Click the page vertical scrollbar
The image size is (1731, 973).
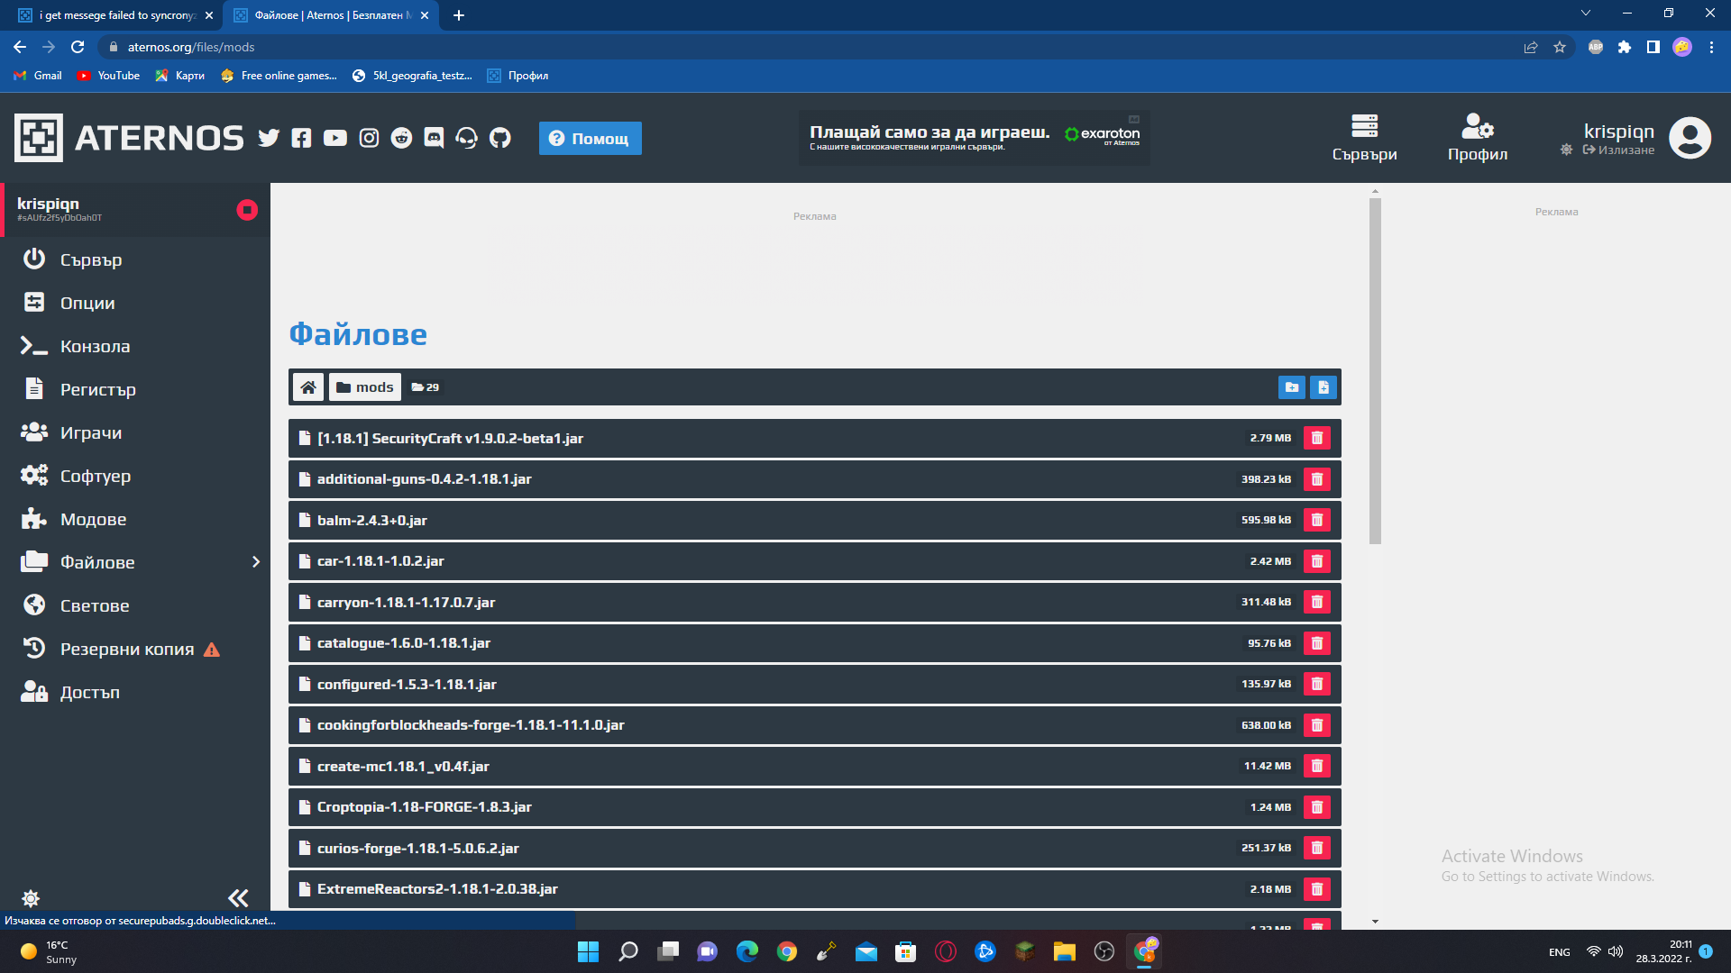1375,371
